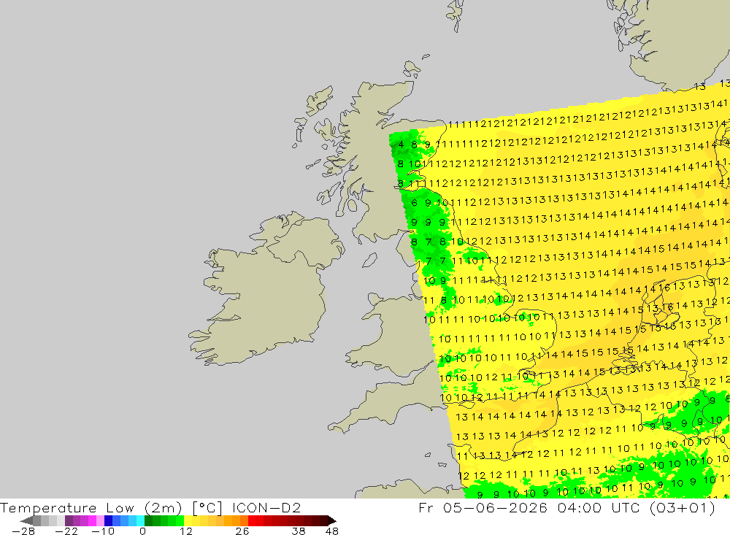Click the gray left arrow of color scale
The height and width of the screenshot is (535, 730).
(x=26, y=520)
